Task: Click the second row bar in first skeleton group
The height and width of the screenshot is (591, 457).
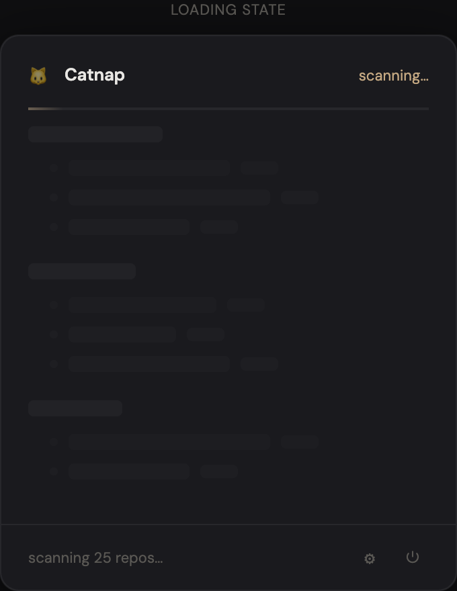Action: [x=169, y=197]
